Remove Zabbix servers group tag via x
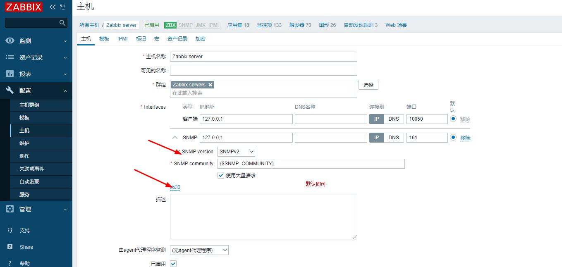 (210, 85)
